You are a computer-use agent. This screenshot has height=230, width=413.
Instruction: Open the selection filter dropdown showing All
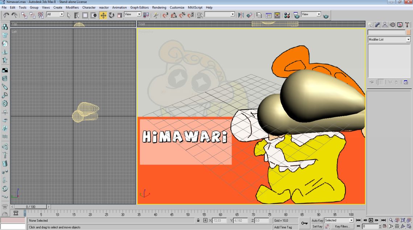55,14
